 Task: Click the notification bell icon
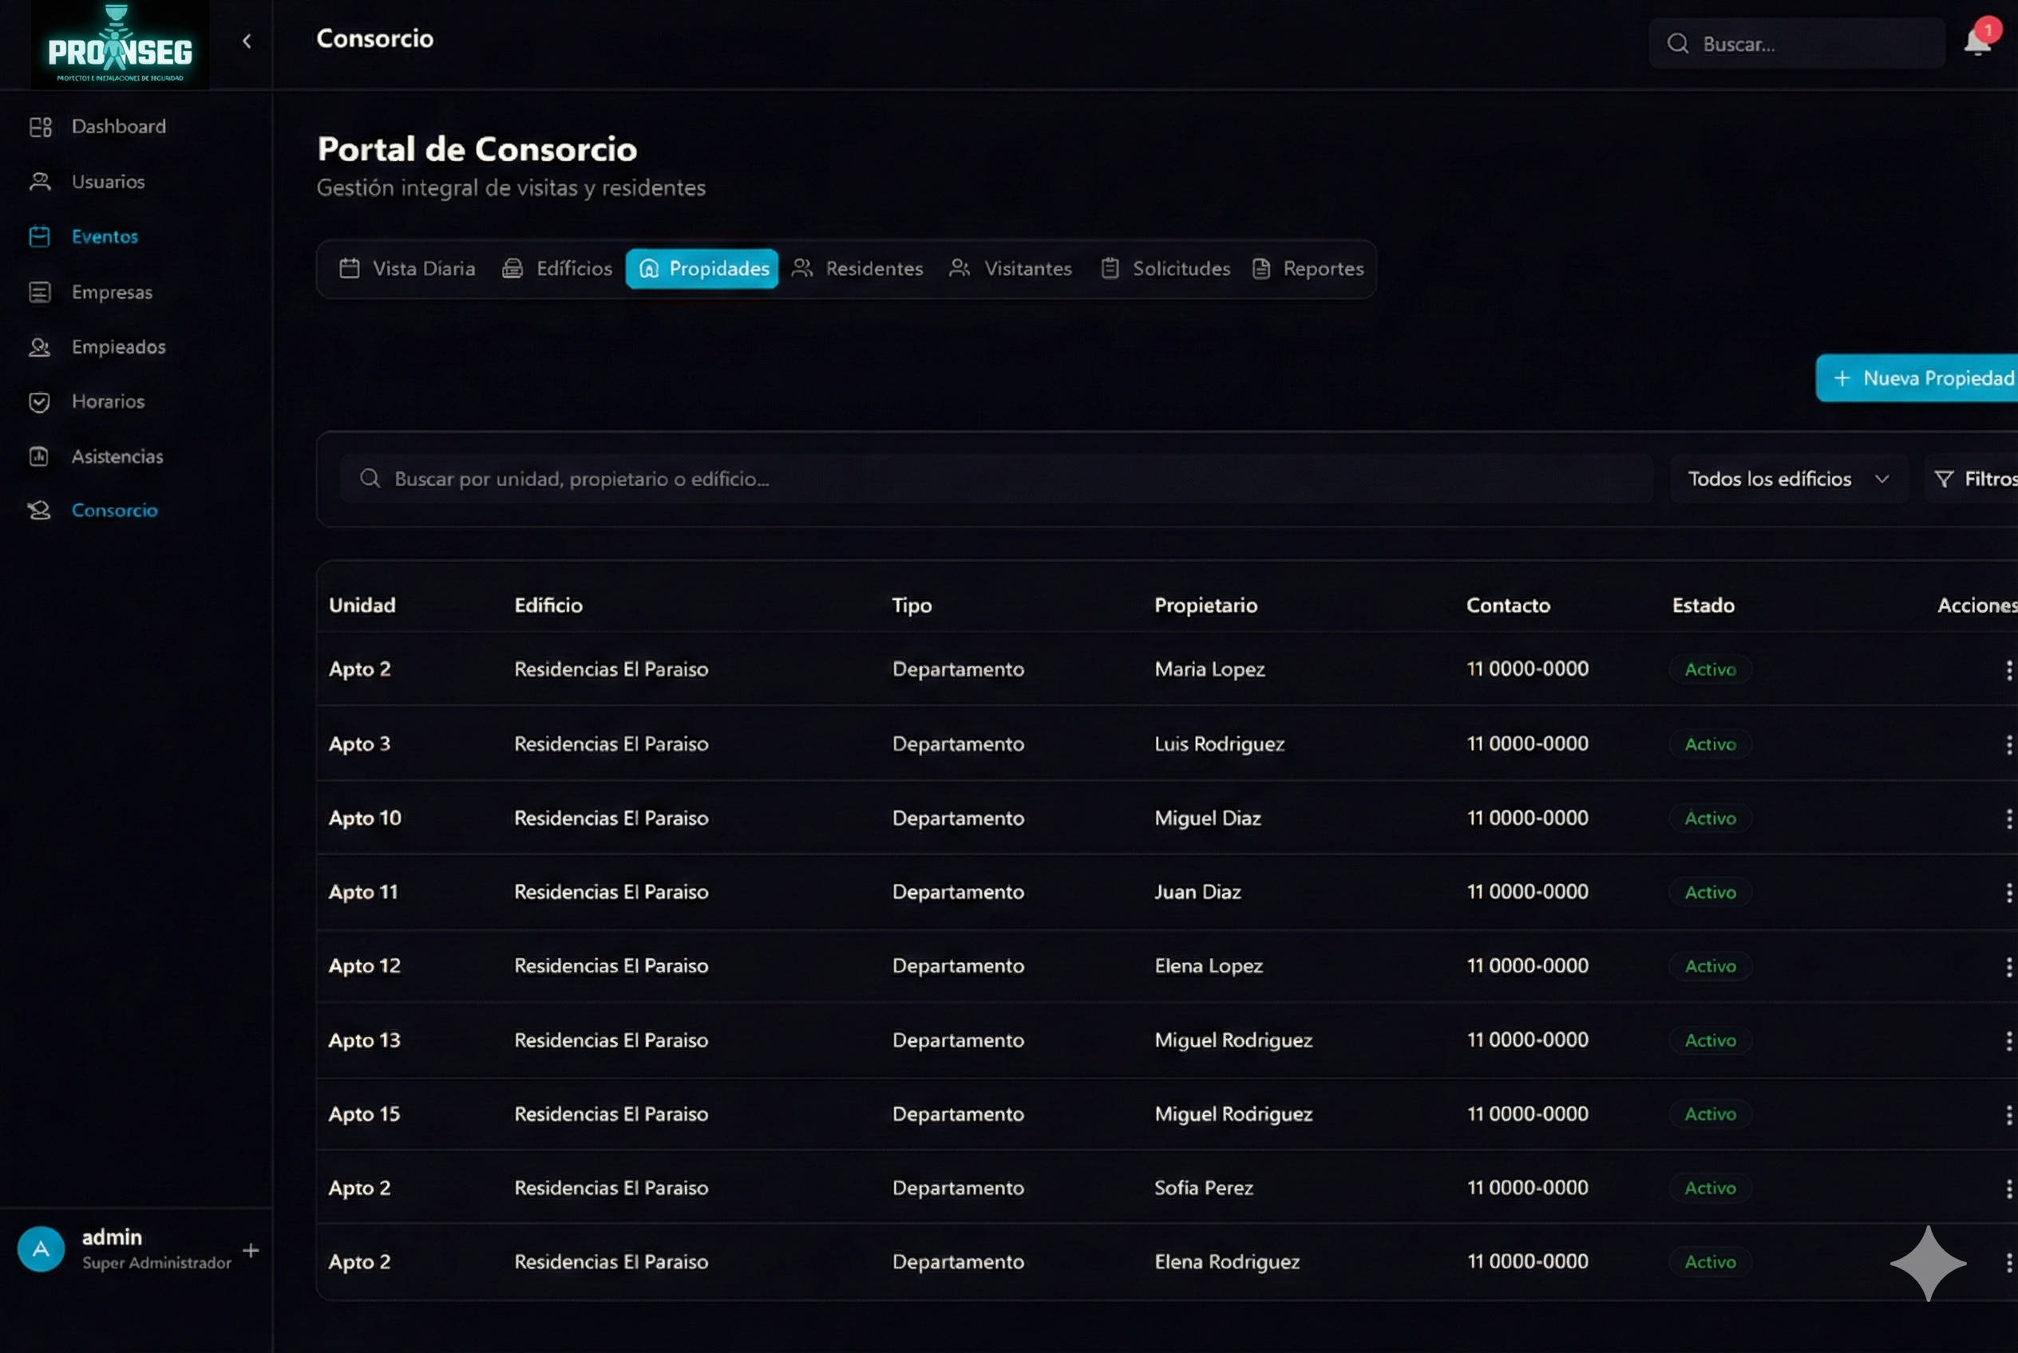coord(1976,41)
